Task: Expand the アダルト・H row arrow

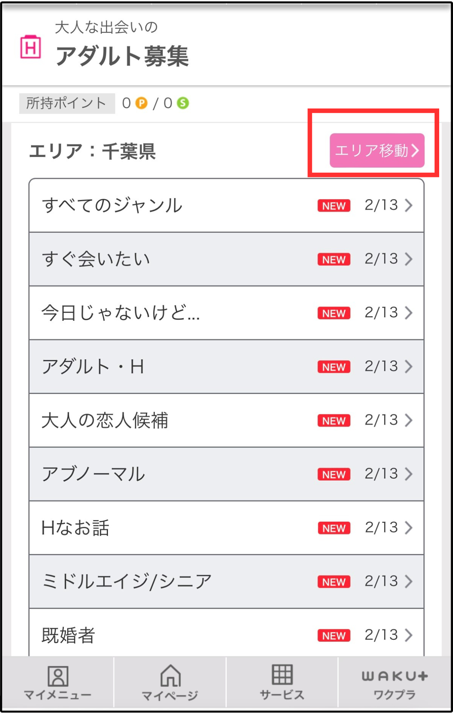Action: [408, 367]
